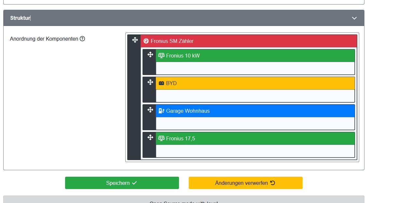Click move handle for BYD

click(x=150, y=82)
